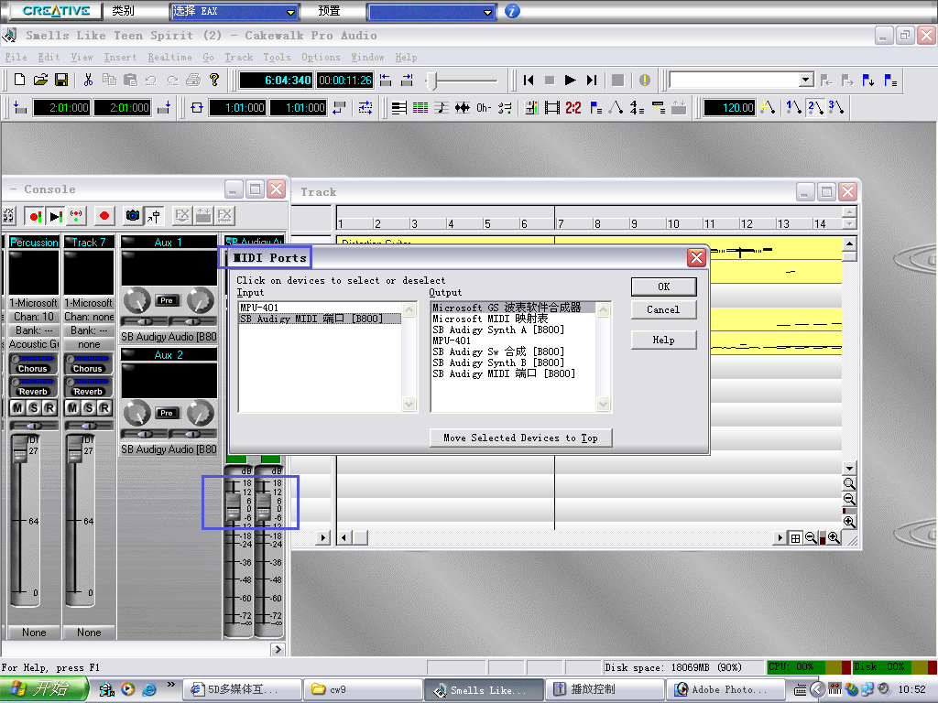938x703 pixels.
Task: Click the tempo 120.00 field
Action: coord(730,108)
